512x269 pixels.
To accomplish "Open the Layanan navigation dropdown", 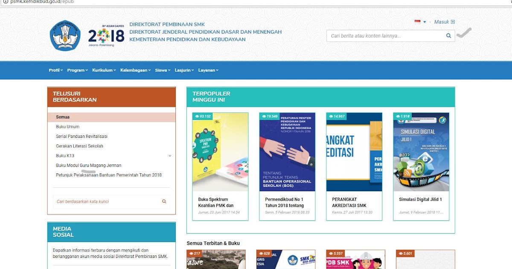I will (x=208, y=70).
